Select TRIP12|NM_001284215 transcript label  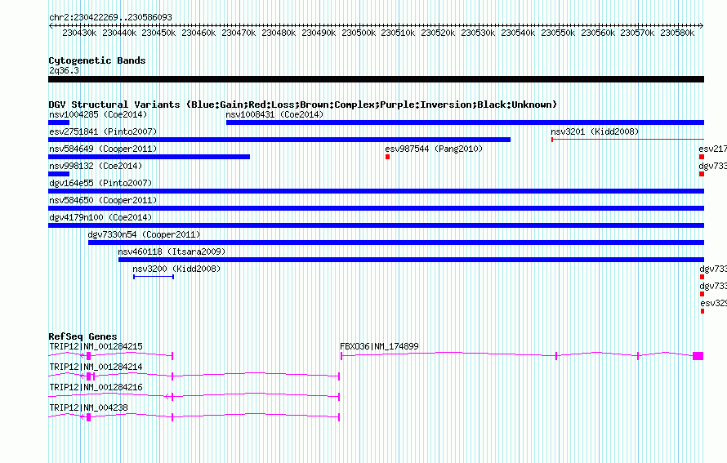coord(96,346)
